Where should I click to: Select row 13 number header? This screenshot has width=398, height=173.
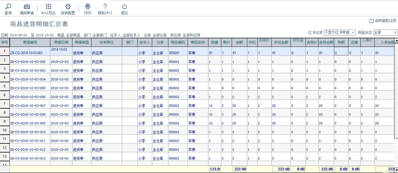(5, 157)
